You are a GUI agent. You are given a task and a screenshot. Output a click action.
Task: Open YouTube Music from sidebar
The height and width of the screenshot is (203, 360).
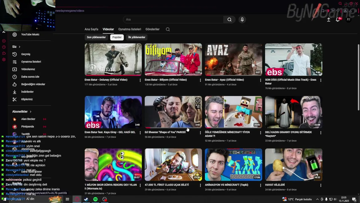[30, 34]
